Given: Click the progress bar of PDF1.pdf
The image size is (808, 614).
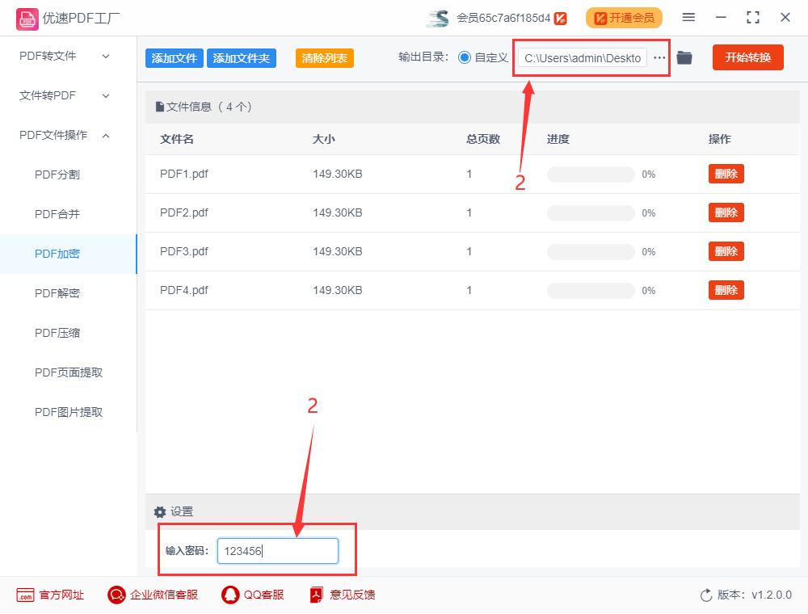Looking at the screenshot, I should (591, 174).
